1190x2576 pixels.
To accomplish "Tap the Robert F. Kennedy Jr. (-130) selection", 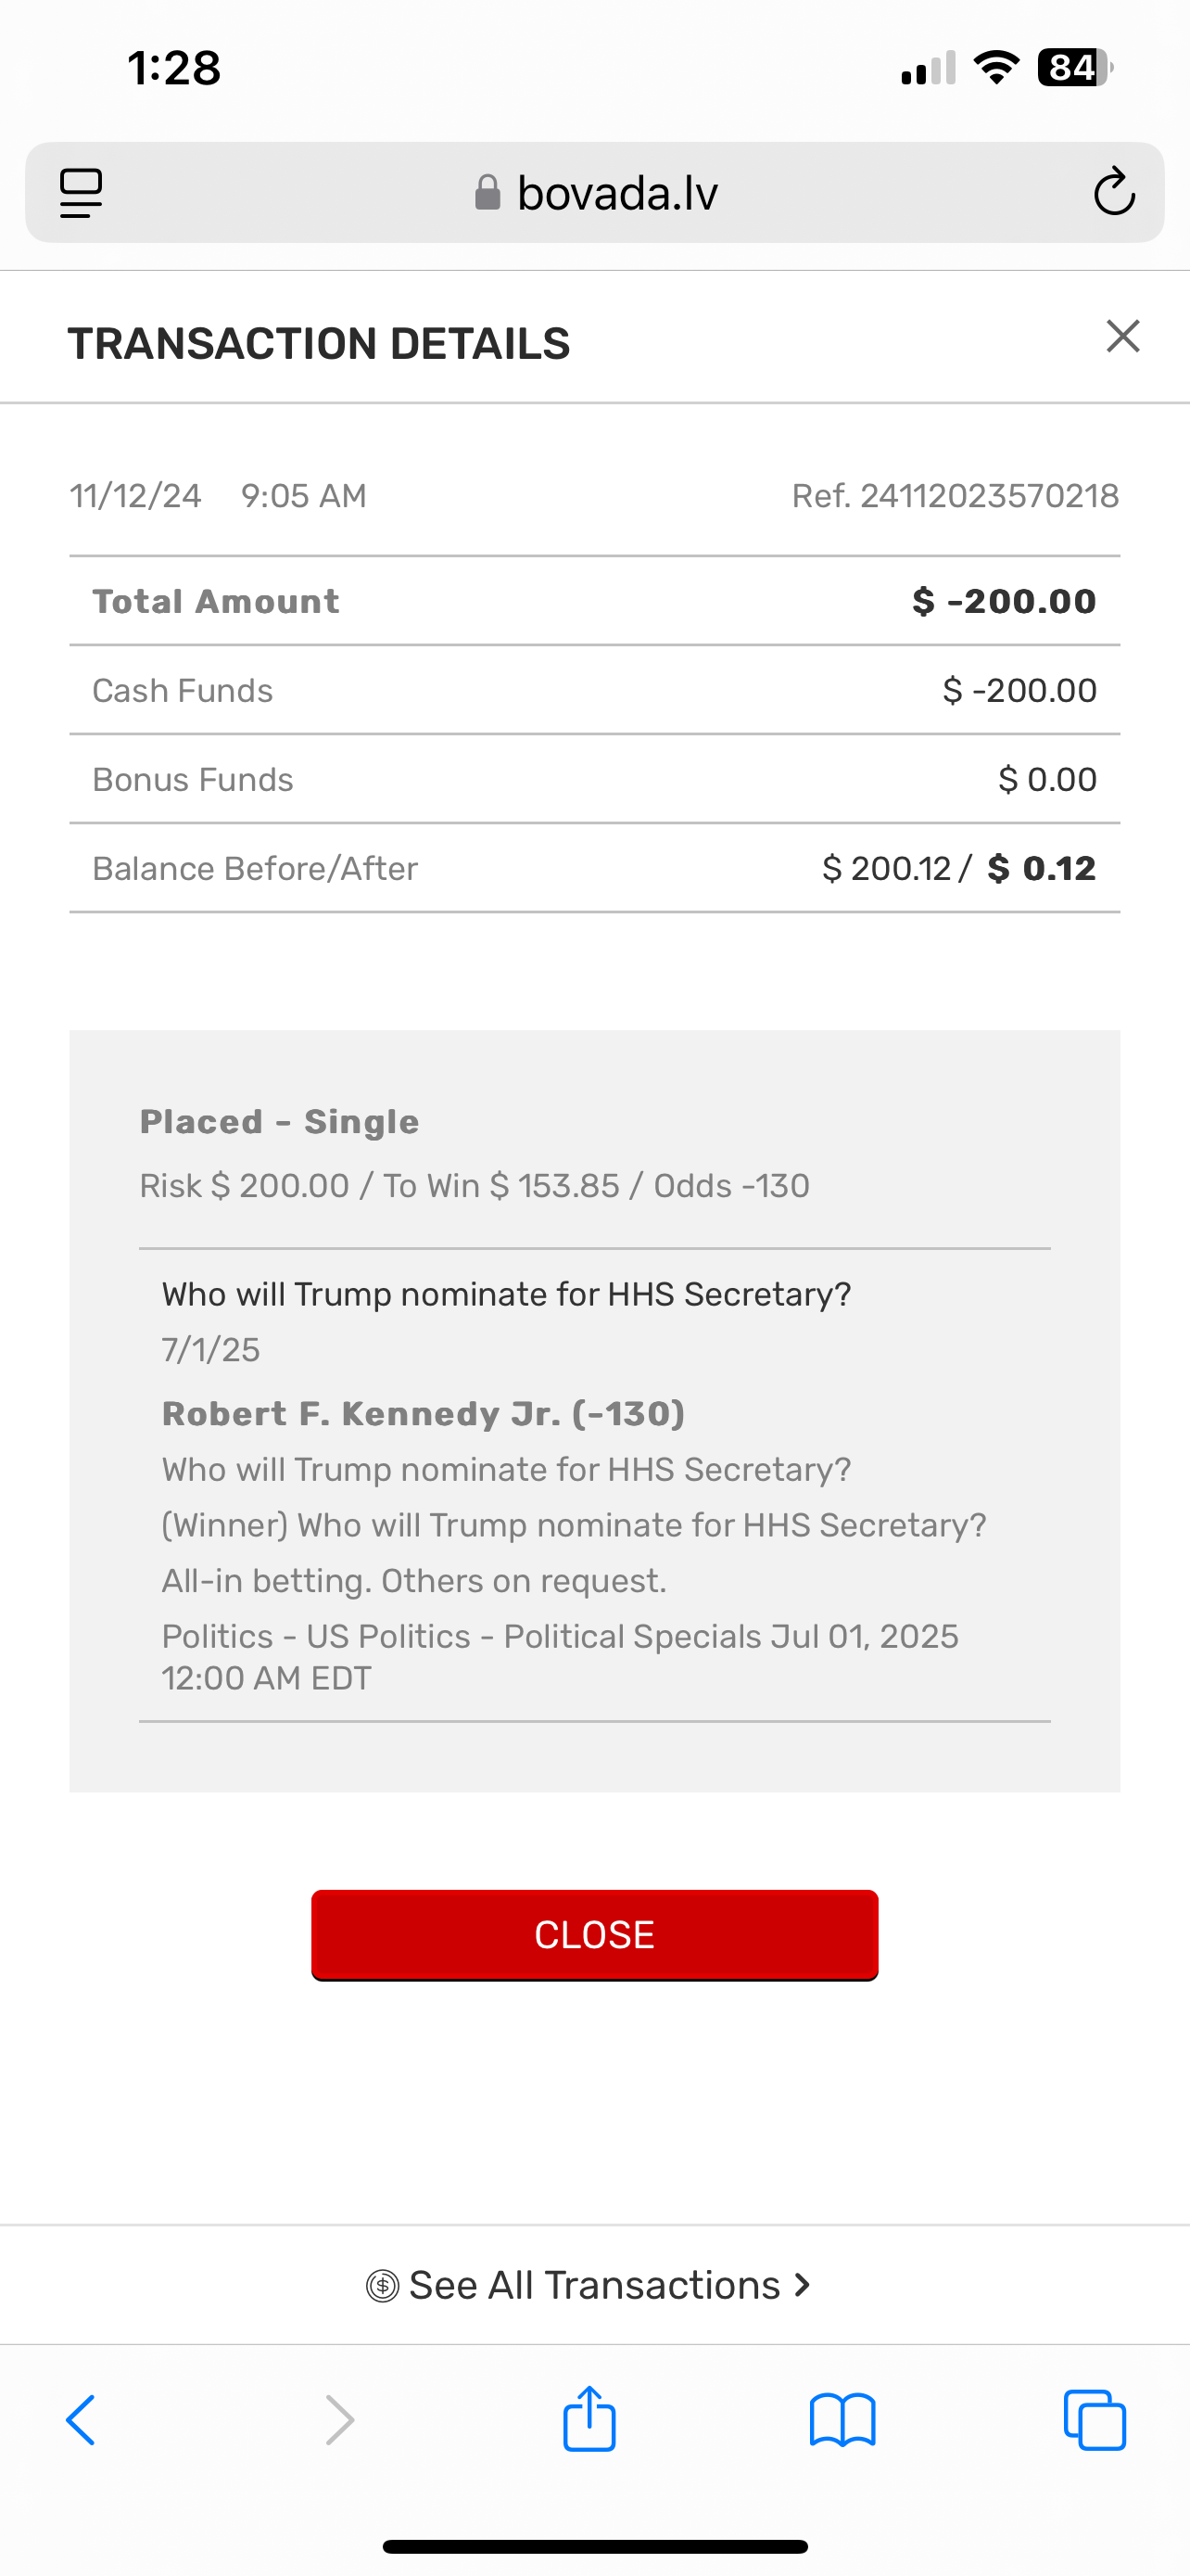I will coord(424,1414).
